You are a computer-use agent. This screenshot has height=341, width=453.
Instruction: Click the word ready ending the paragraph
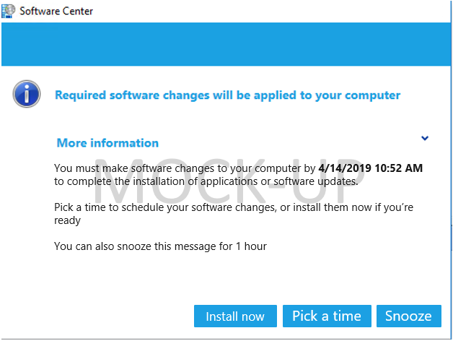67,220
